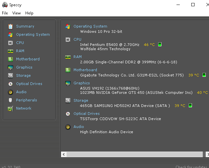Click the Wolfdale 45nm Technology text

tap(105, 49)
